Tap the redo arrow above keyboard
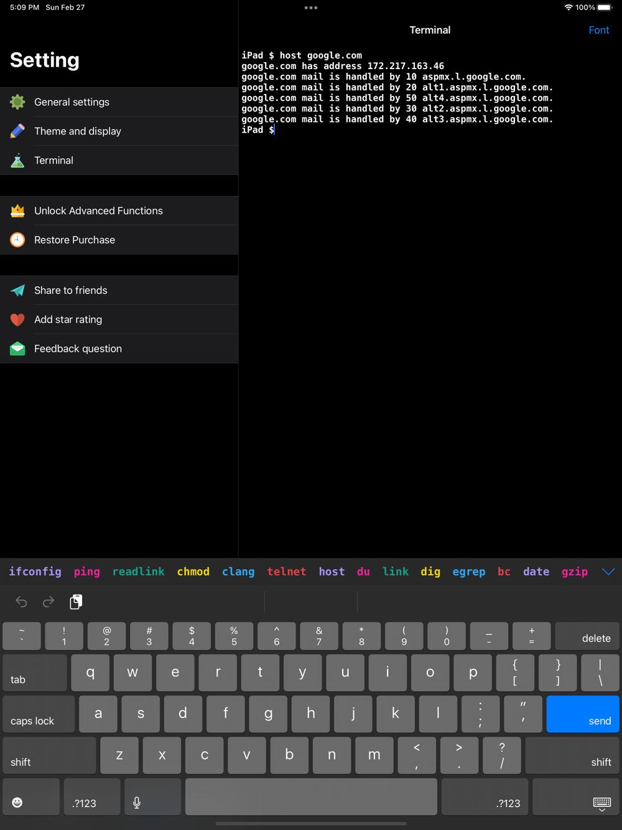 pos(49,602)
